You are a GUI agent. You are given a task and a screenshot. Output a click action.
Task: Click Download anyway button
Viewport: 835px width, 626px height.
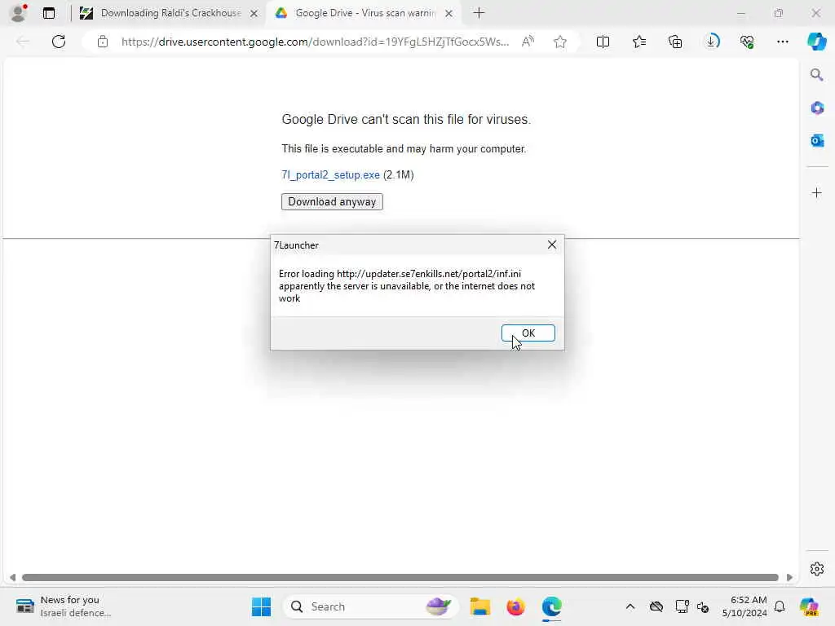[x=332, y=202]
